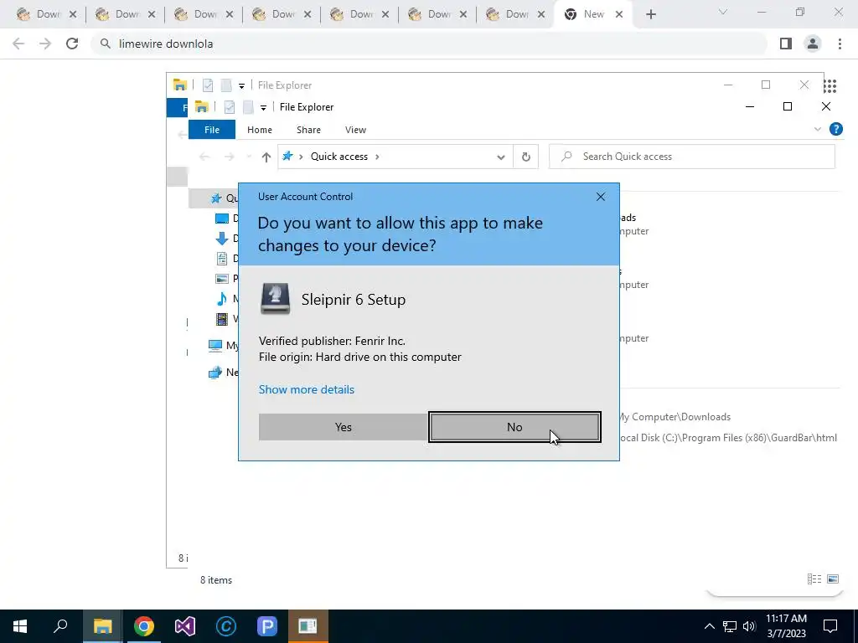The image size is (858, 643).
Task: Click the File Explorer help icon
Action: [x=835, y=129]
